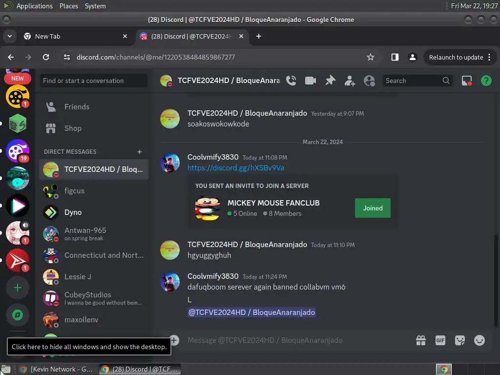Click the address bar URL

pos(156,58)
